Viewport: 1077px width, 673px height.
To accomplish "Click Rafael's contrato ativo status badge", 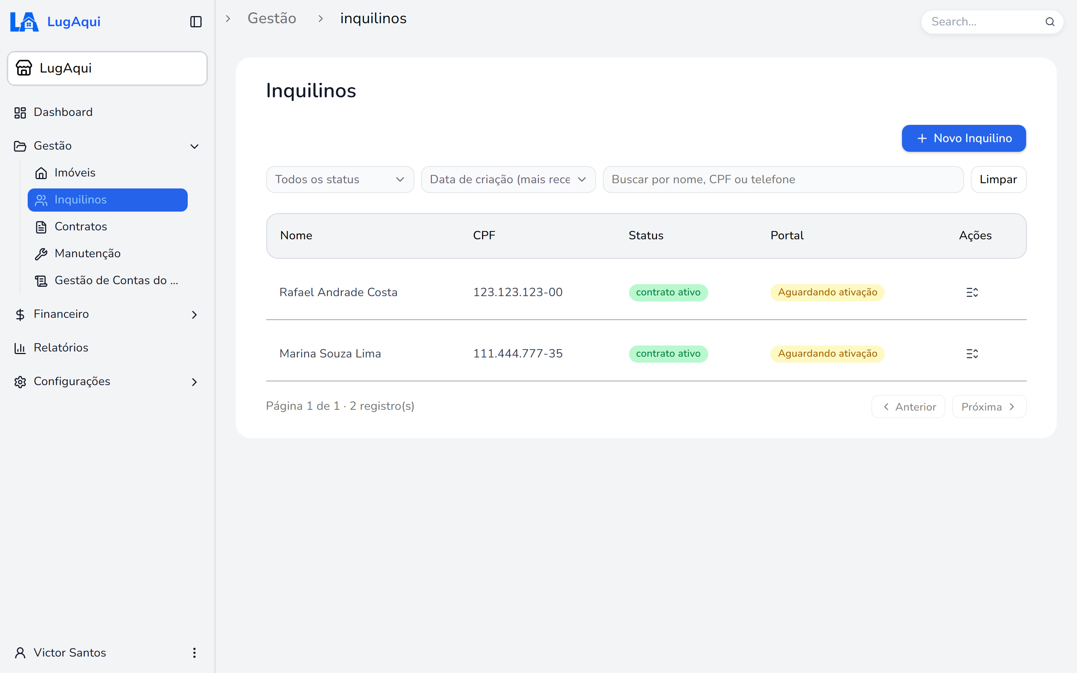I will click(668, 292).
